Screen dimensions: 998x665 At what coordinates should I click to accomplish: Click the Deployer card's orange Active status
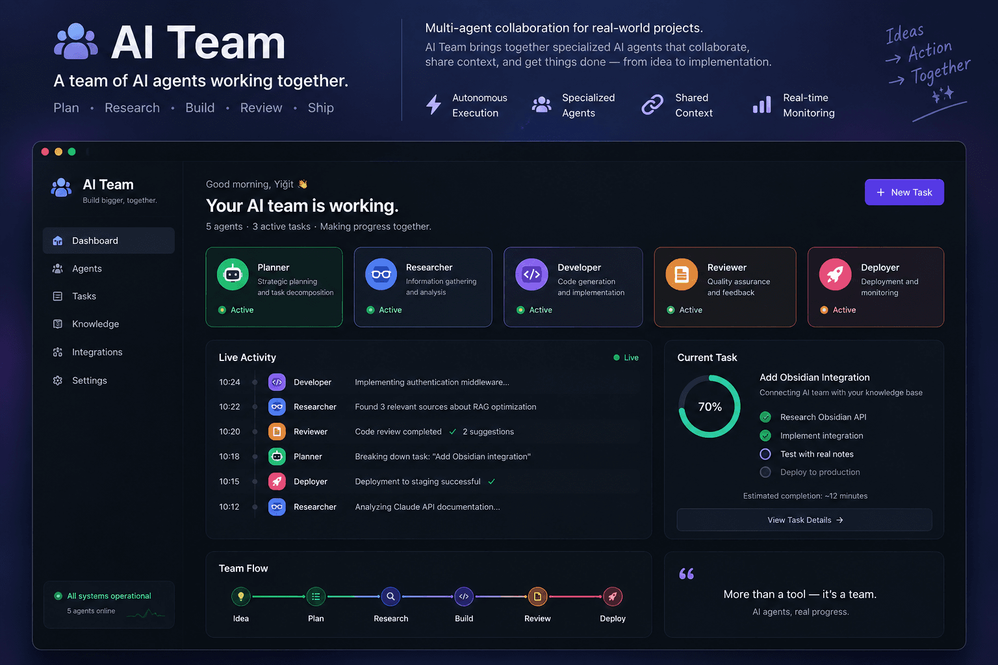click(838, 310)
